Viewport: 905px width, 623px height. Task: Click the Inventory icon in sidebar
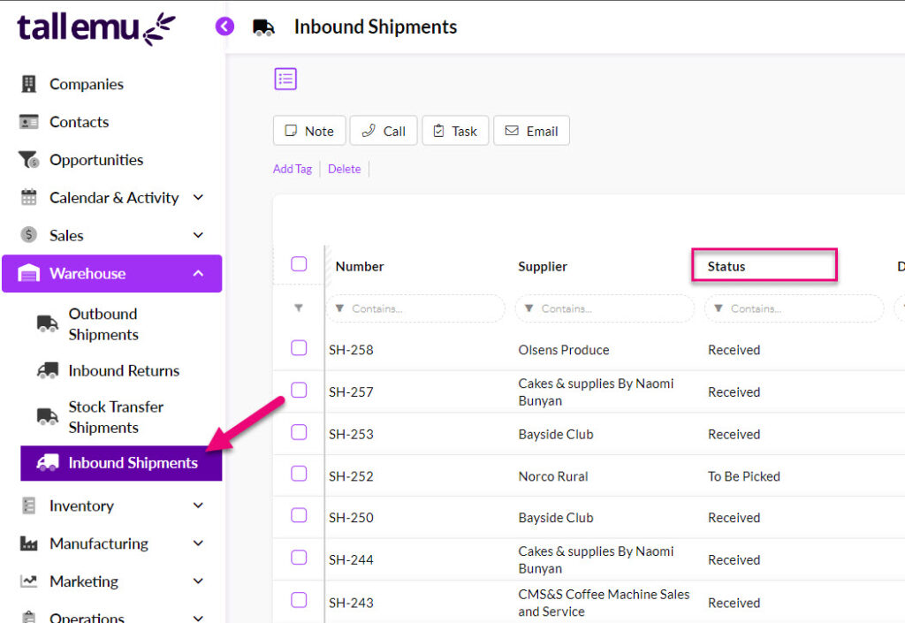pyautogui.click(x=28, y=505)
